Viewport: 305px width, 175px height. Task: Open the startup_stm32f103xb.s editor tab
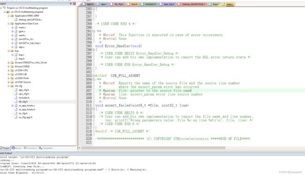pos(191,4)
